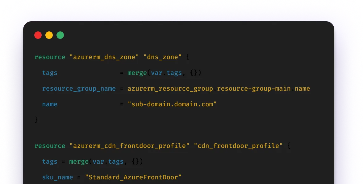Viewport: 363px width, 184px height.
Task: Select the "sub-domain.domain.com" string
Action: coord(172,104)
